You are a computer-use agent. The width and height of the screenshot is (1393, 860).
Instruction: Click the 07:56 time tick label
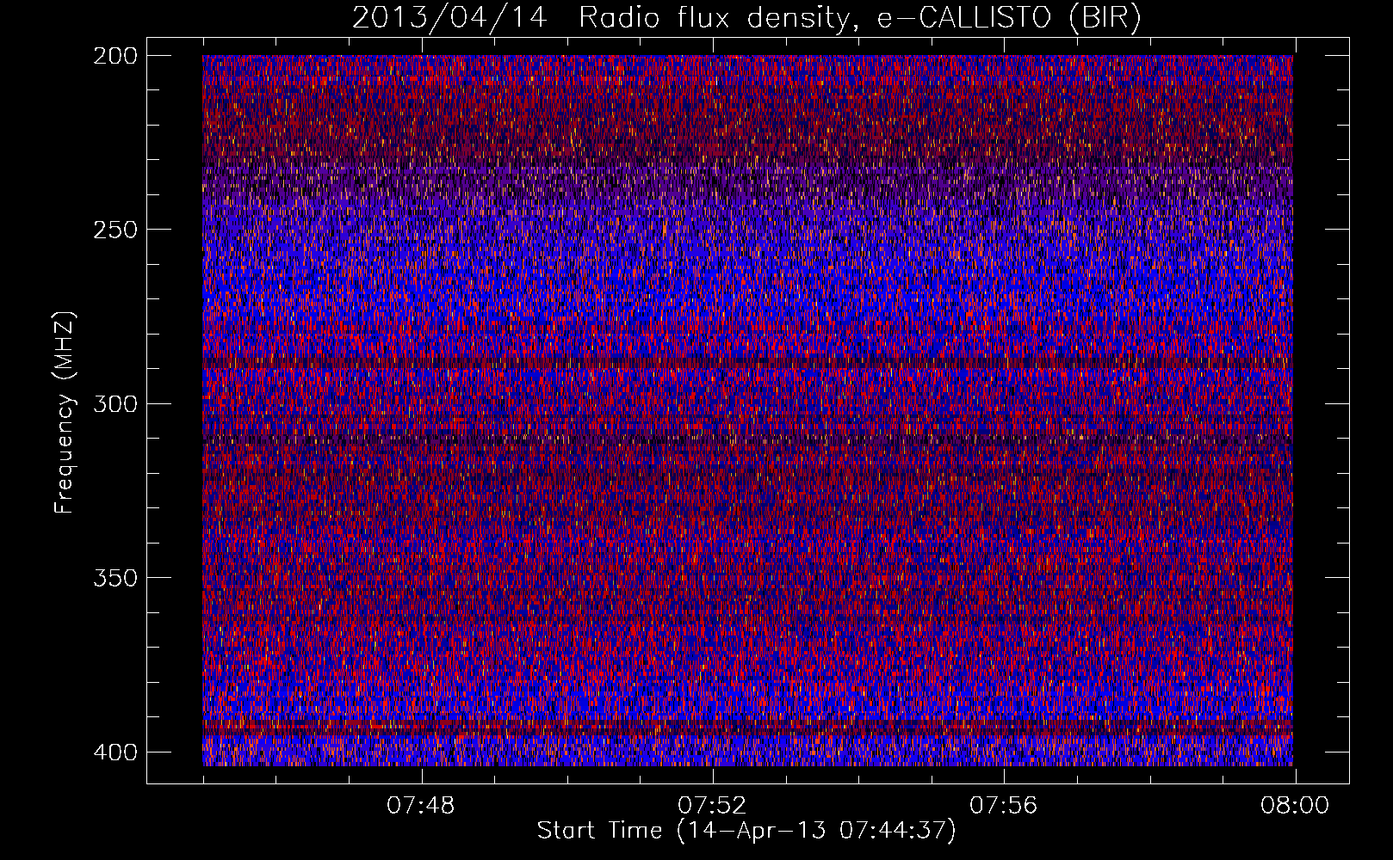1004,806
